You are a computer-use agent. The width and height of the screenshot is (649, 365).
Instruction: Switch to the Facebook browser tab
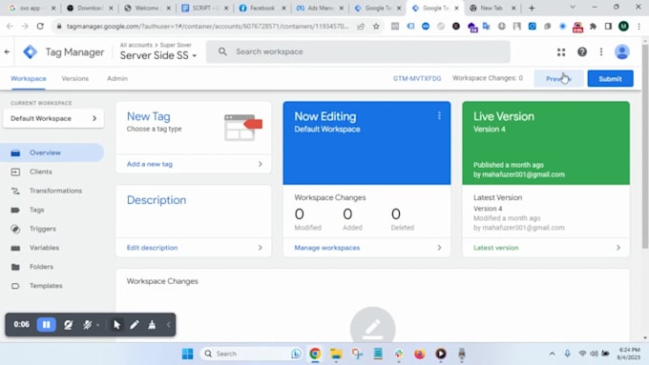[262, 8]
